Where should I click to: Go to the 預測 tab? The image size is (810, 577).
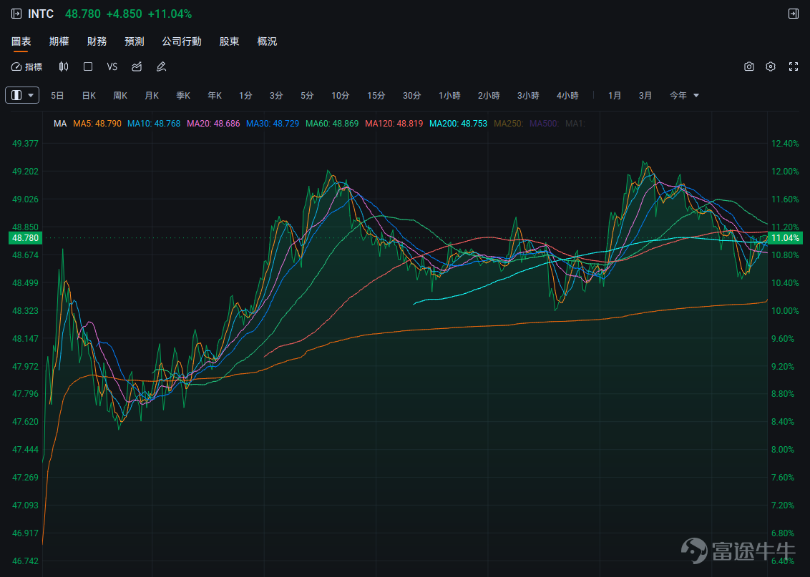pos(135,41)
